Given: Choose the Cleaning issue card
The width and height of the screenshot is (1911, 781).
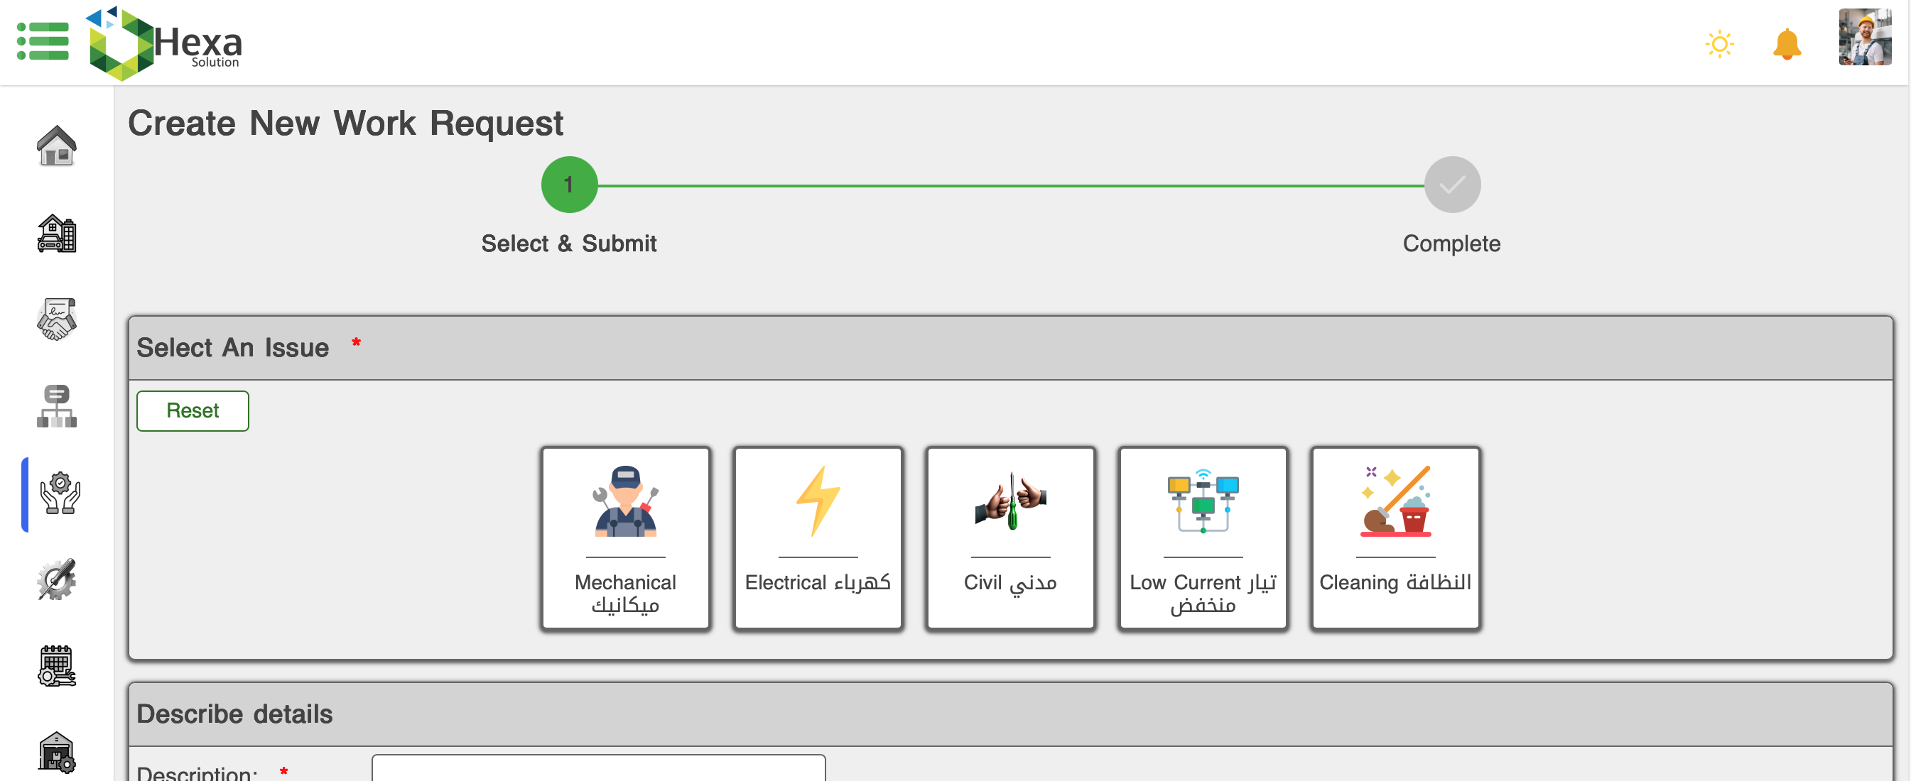Looking at the screenshot, I should pyautogui.click(x=1395, y=538).
